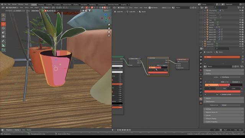Open the Object Data properties tab icon

coord(201,95)
